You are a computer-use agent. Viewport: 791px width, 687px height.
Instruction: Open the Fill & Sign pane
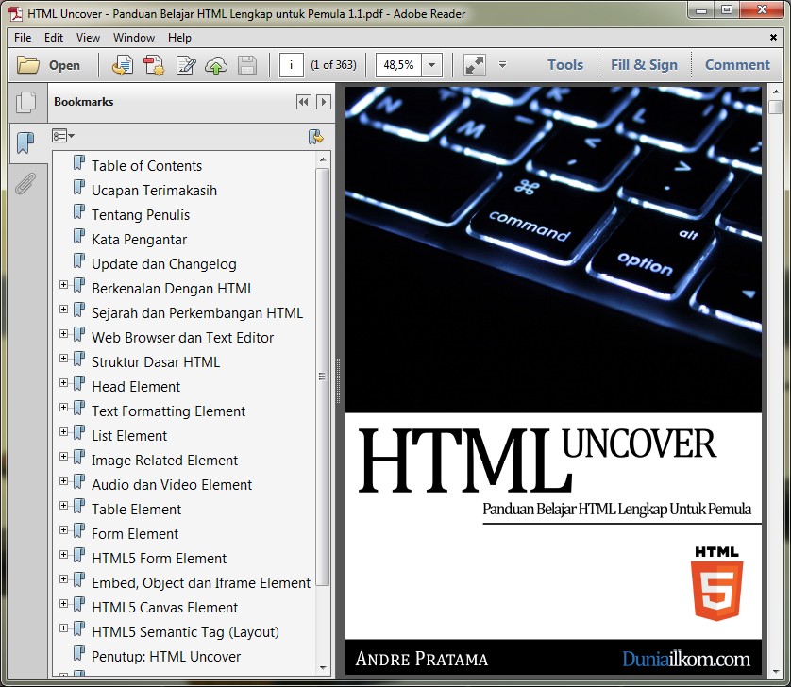coord(644,65)
